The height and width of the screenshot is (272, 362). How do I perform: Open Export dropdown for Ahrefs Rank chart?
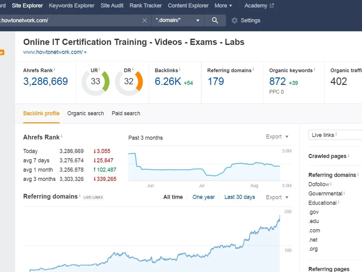(277, 137)
